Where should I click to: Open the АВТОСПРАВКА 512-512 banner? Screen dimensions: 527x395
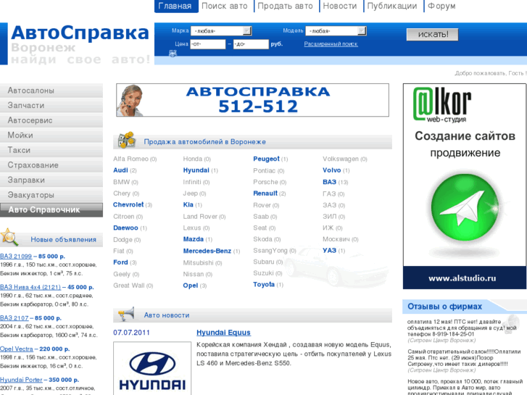pyautogui.click(x=252, y=100)
